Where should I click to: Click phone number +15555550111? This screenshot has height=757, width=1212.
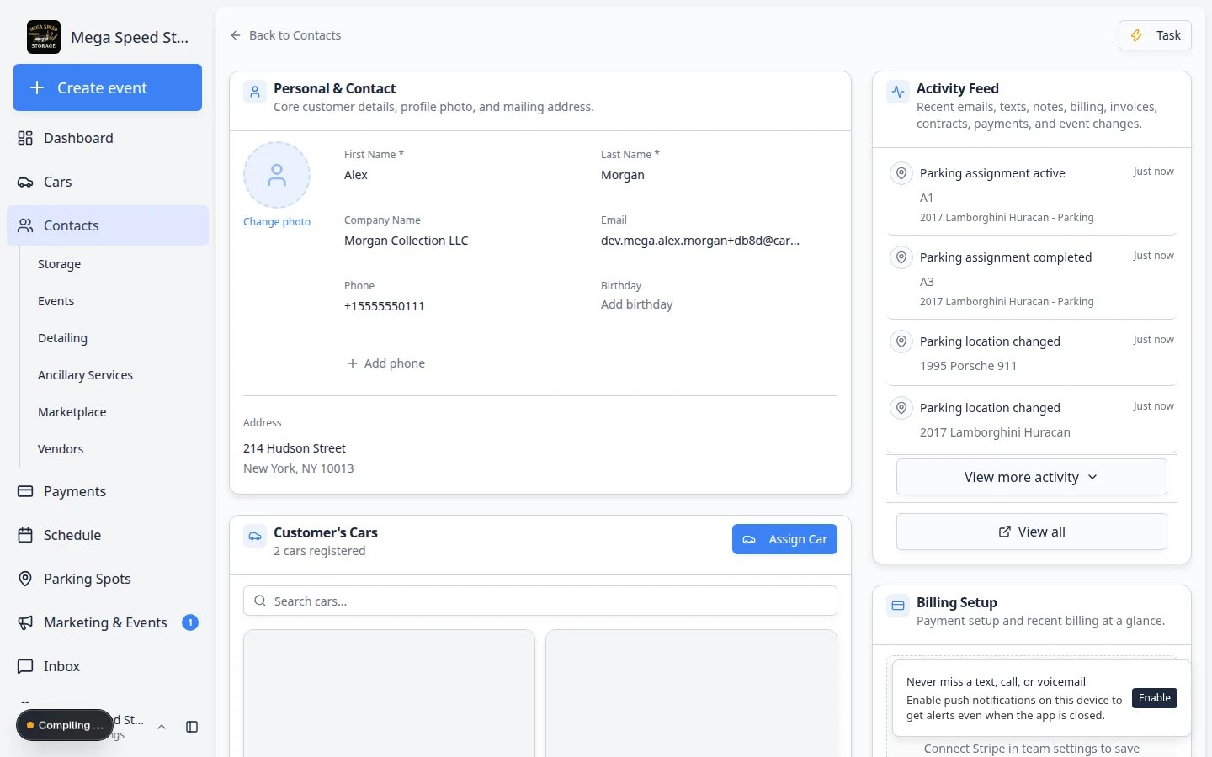pyautogui.click(x=384, y=306)
